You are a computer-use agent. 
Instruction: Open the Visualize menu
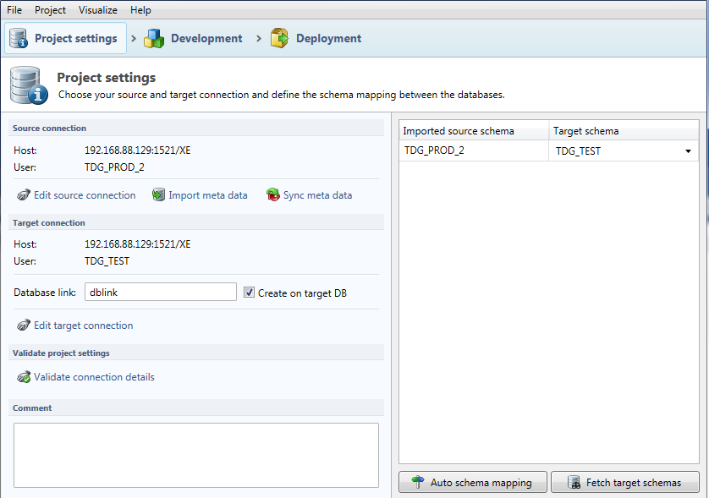click(98, 10)
